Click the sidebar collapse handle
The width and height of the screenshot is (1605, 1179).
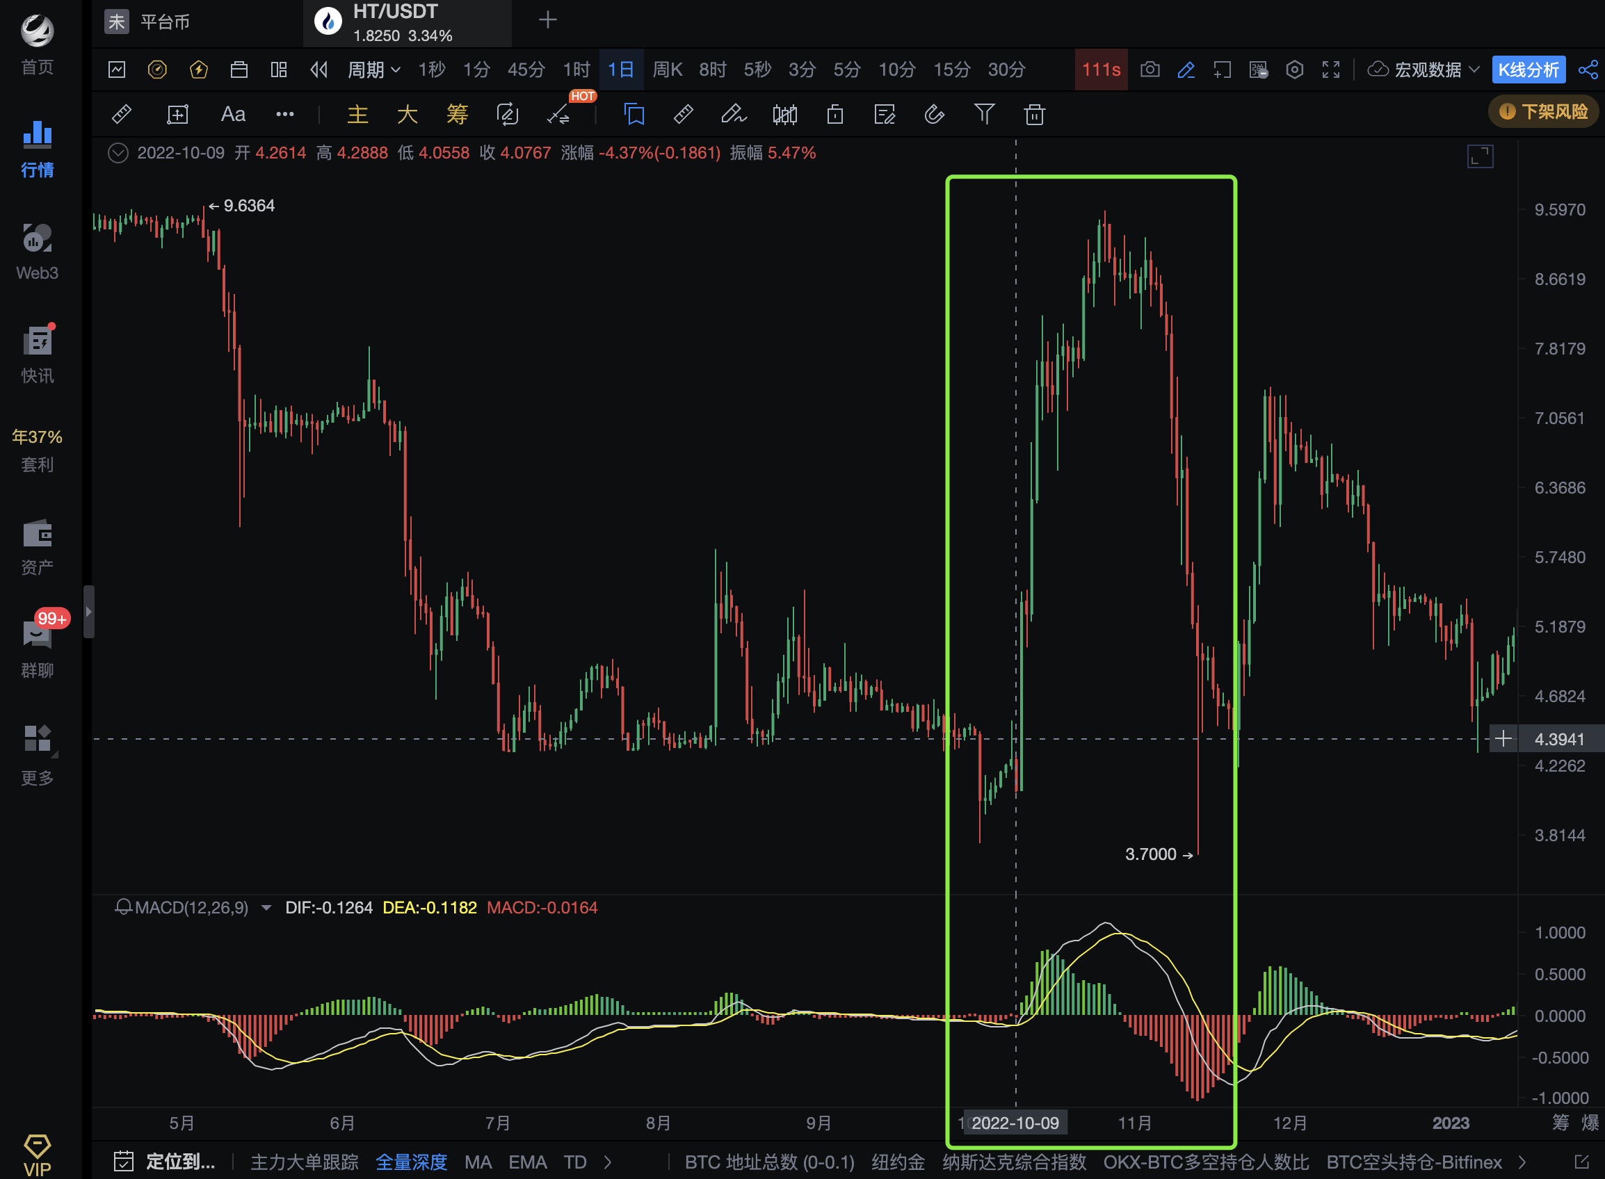click(88, 612)
